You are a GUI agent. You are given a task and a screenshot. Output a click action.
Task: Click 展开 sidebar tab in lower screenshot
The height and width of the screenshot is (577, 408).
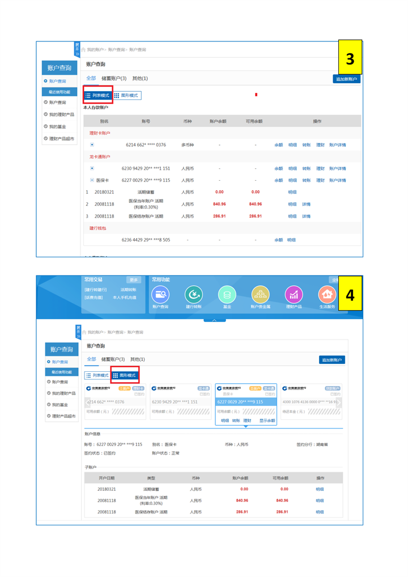coord(78,332)
